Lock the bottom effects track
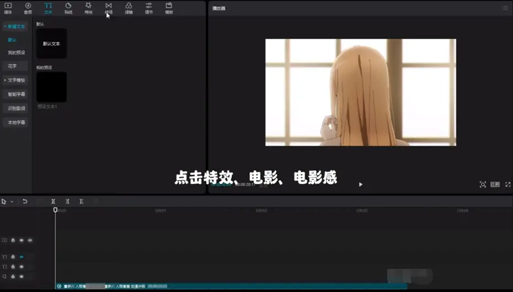Image resolution: width=513 pixels, height=292 pixels. (x=13, y=277)
